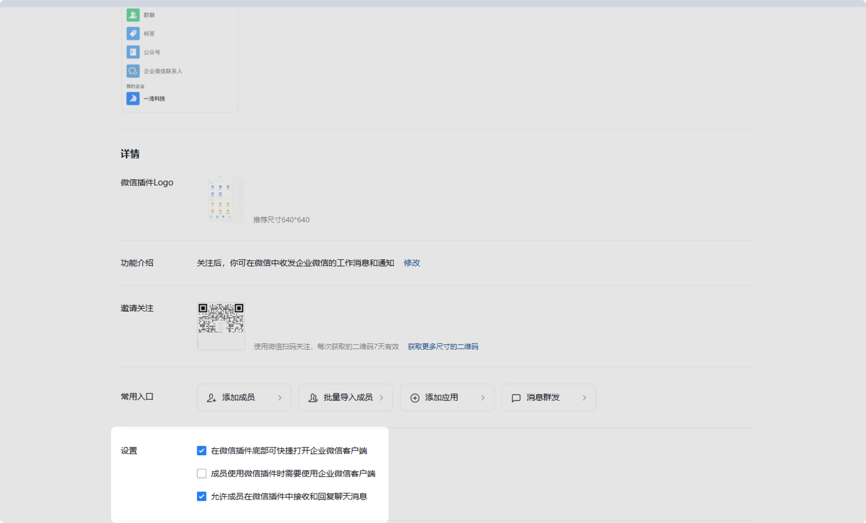
Task: Click the 企业微信联系人 contact icon
Action: point(133,71)
